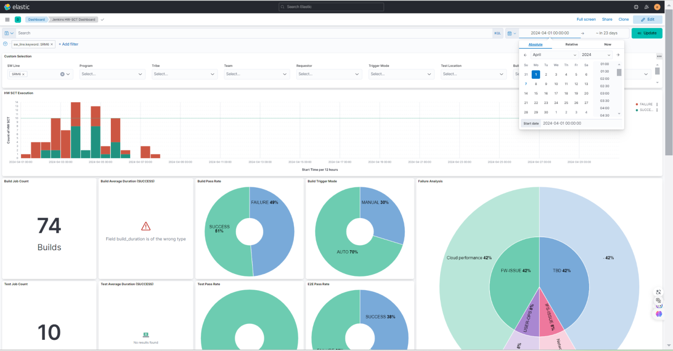The image size is (673, 351).
Task: Toggle the KQL query language switch
Action: [498, 33]
